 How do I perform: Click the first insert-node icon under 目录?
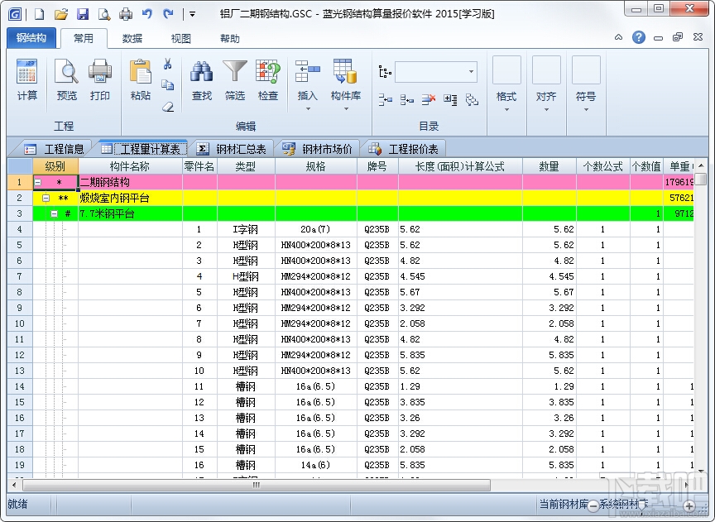pyautogui.click(x=386, y=99)
